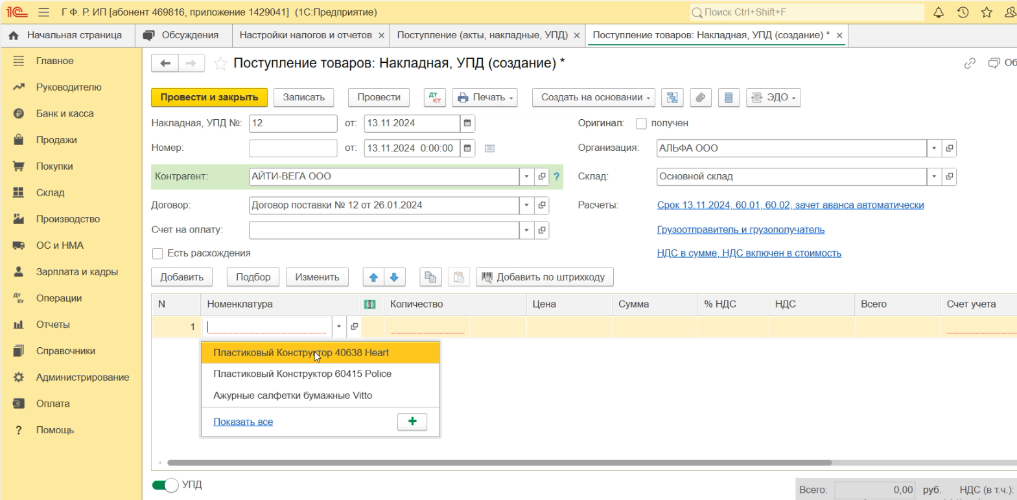
Task: Click the copy rows icon
Action: coord(430,277)
